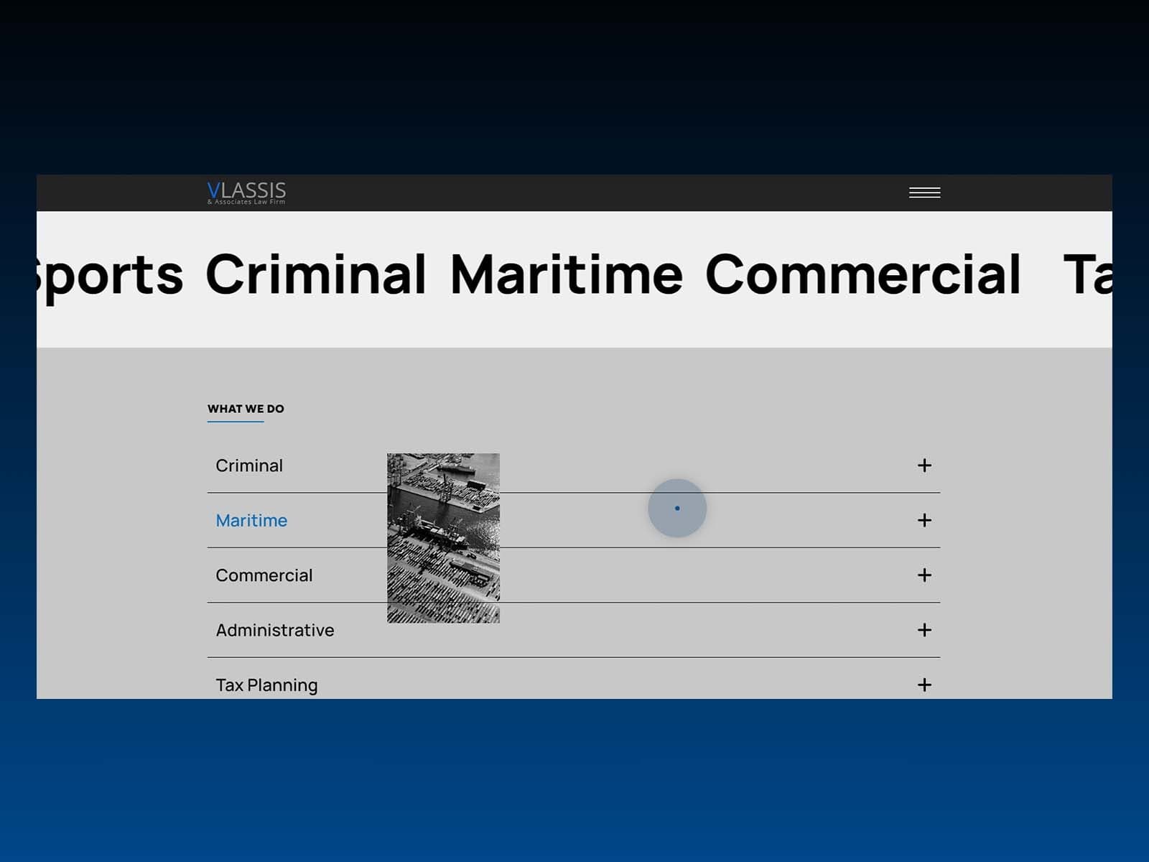Select the Criminal practice area row
The width and height of the screenshot is (1149, 862).
(x=574, y=465)
